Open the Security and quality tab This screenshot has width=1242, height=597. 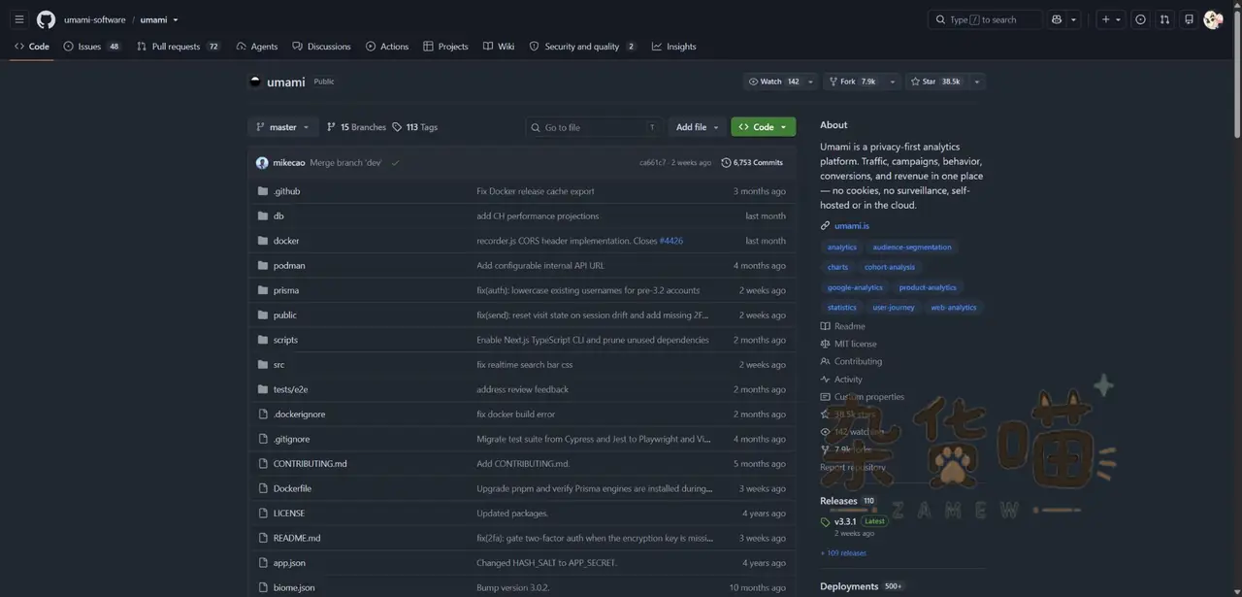pyautogui.click(x=582, y=47)
